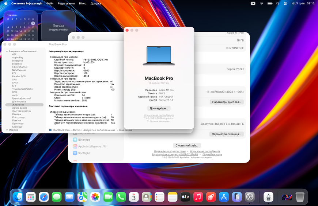This screenshot has width=318, height=206.
Task: Select NVMExpress in hardware tree
Action: coord(19,70)
